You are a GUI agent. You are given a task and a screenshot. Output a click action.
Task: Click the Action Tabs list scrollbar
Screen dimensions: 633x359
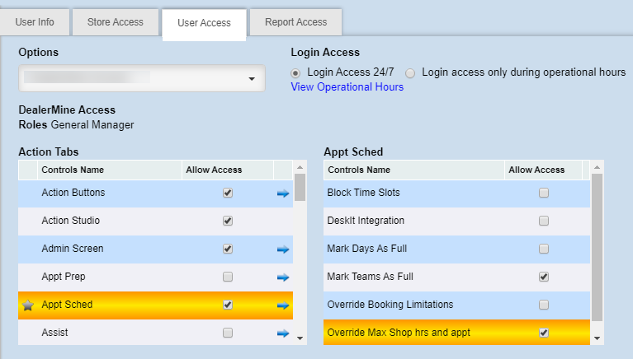[x=300, y=247]
